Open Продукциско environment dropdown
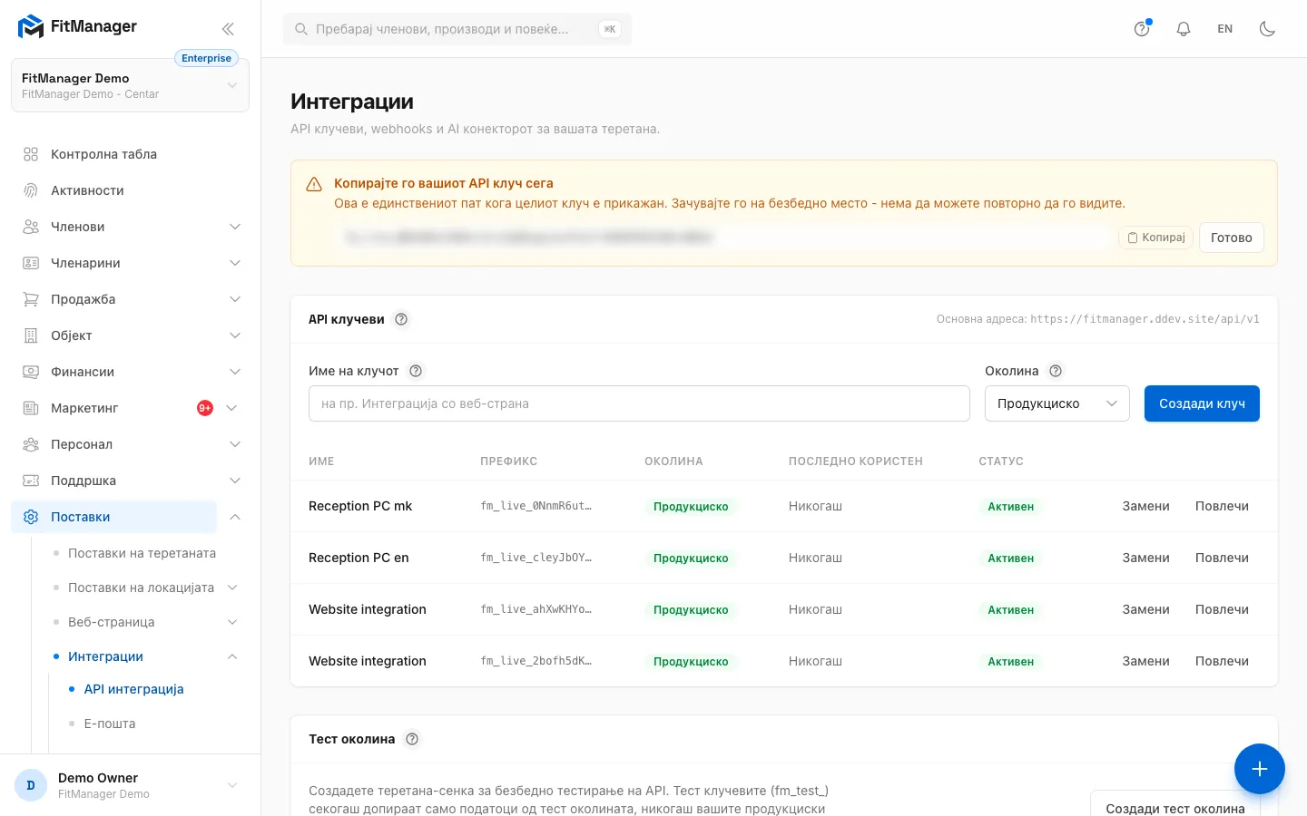Viewport: 1307px width, 816px height. click(x=1056, y=403)
